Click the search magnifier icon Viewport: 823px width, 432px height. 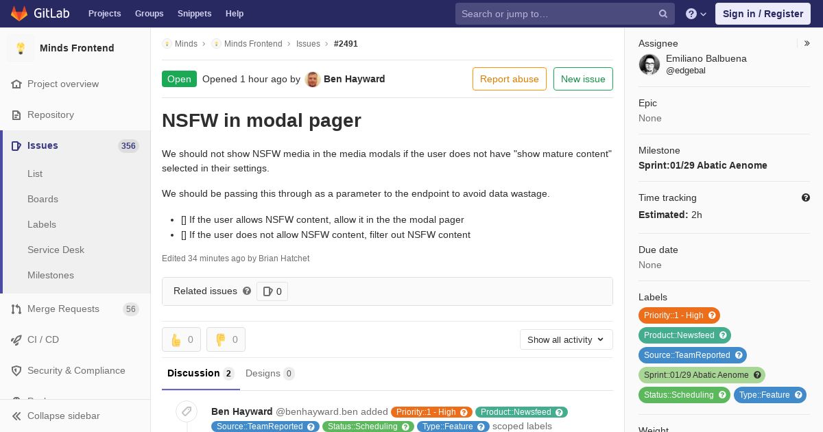pos(663,14)
